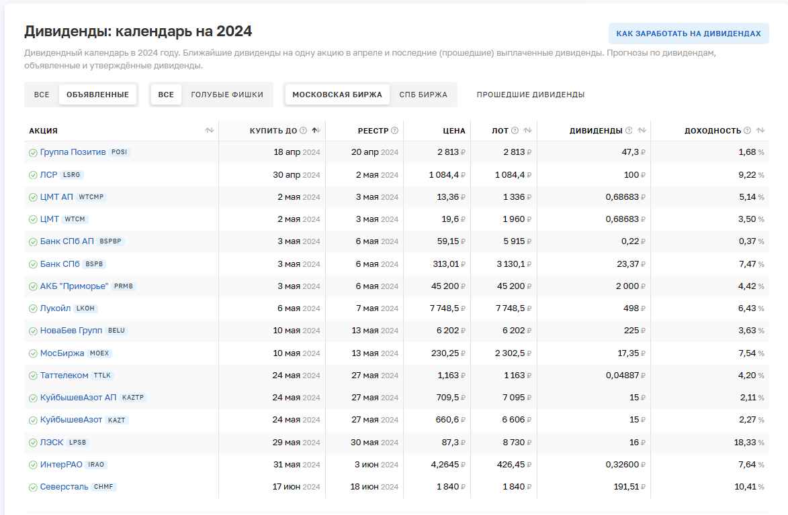Open help icon beside КУПИТЬ ДО
The image size is (788, 515).
tap(303, 130)
